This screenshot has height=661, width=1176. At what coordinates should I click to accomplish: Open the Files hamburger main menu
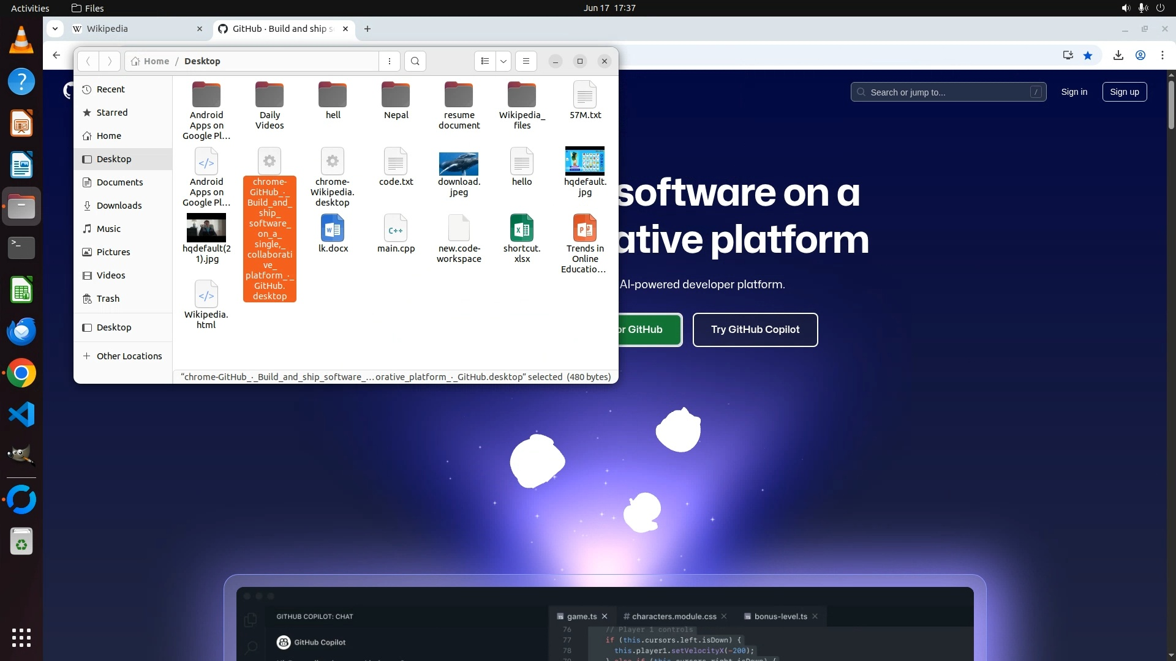point(526,61)
